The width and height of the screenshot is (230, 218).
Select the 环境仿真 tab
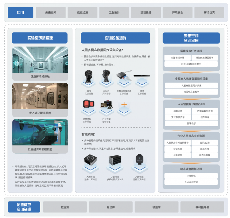(x=209, y=13)
